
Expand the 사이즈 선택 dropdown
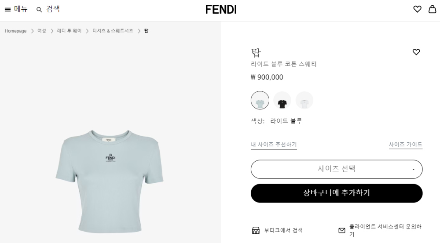pos(337,169)
